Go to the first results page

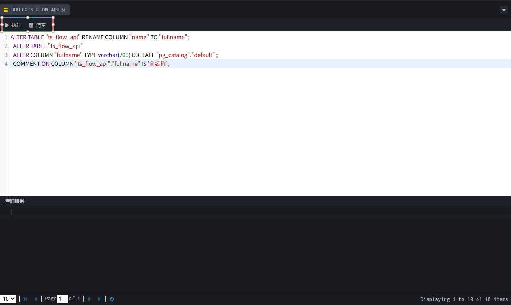click(x=26, y=299)
